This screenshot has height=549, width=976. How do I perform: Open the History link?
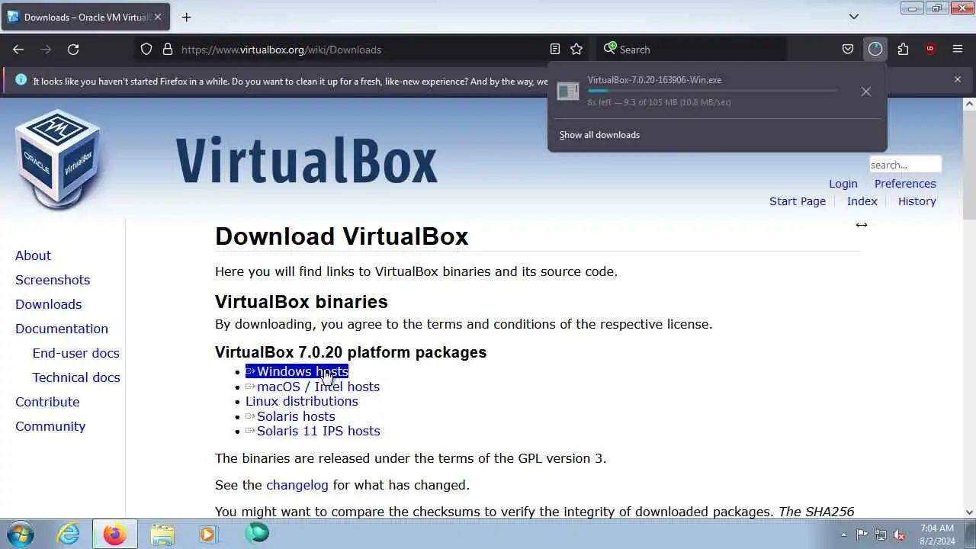coord(917,201)
